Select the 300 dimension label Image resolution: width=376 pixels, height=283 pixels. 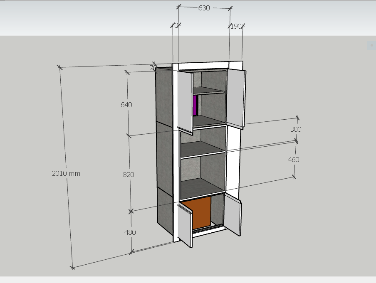click(296, 129)
